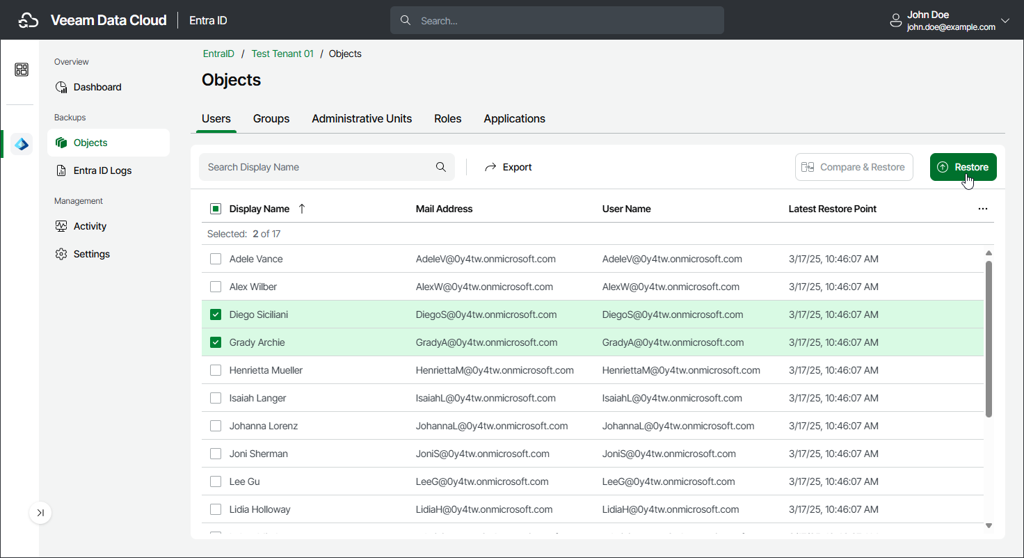Uncheck the Grady Archie checkbox
This screenshot has height=558, width=1024.
(216, 342)
